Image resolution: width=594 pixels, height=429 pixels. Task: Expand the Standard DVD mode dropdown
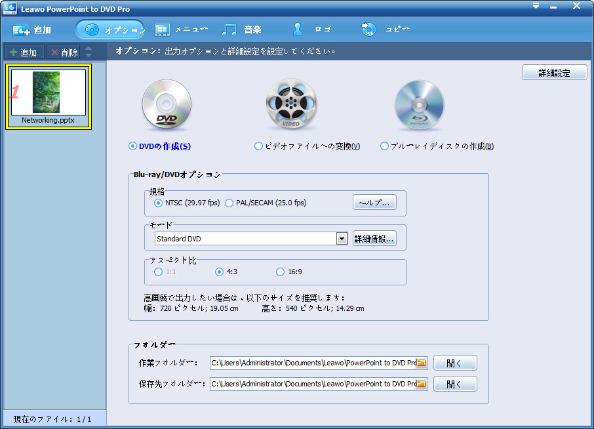tap(342, 239)
